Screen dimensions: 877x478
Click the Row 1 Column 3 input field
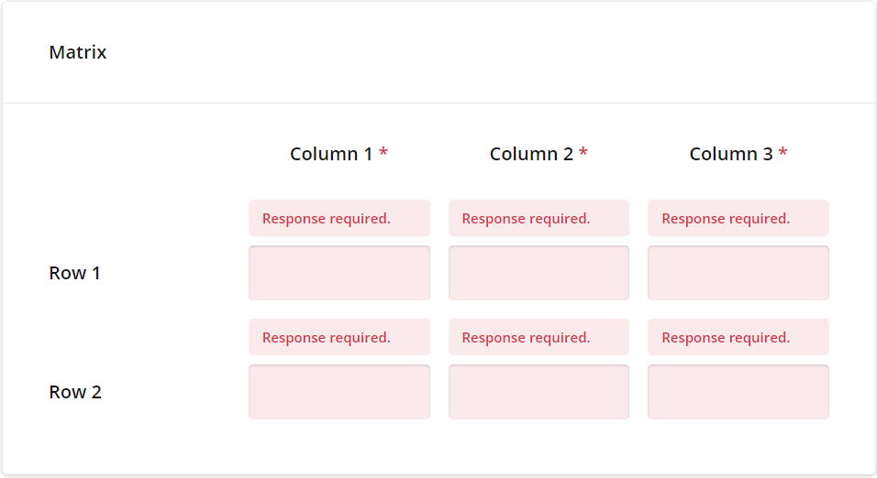738,273
